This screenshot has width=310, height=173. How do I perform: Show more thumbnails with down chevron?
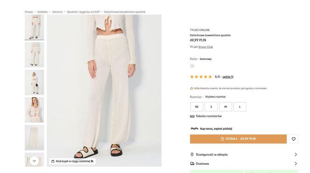34,161
